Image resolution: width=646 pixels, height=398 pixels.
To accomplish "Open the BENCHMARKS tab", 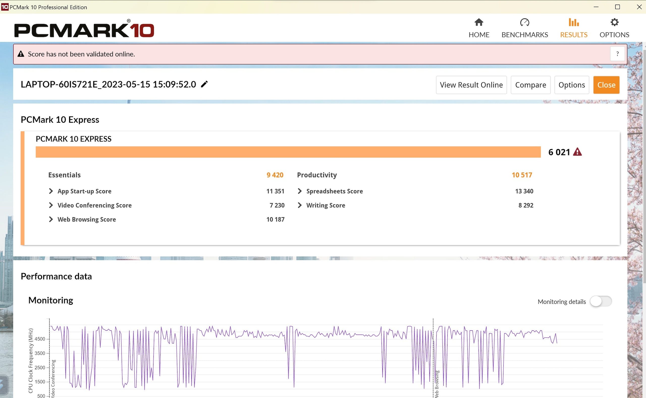I will click(524, 29).
